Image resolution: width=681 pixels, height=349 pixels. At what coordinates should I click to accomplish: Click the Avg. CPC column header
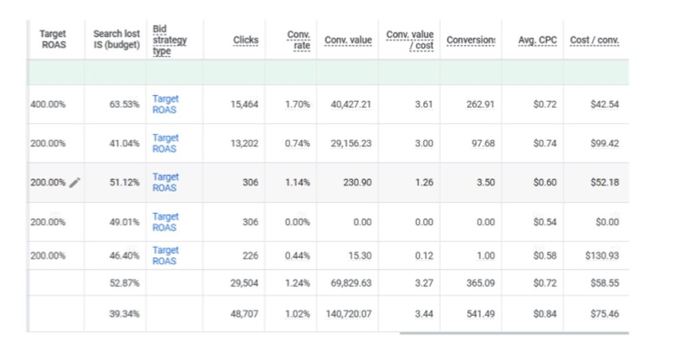[537, 41]
